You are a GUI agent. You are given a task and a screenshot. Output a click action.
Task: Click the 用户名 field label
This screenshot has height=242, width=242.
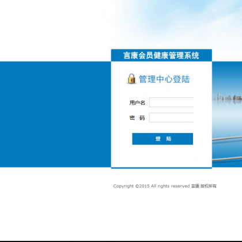point(137,103)
